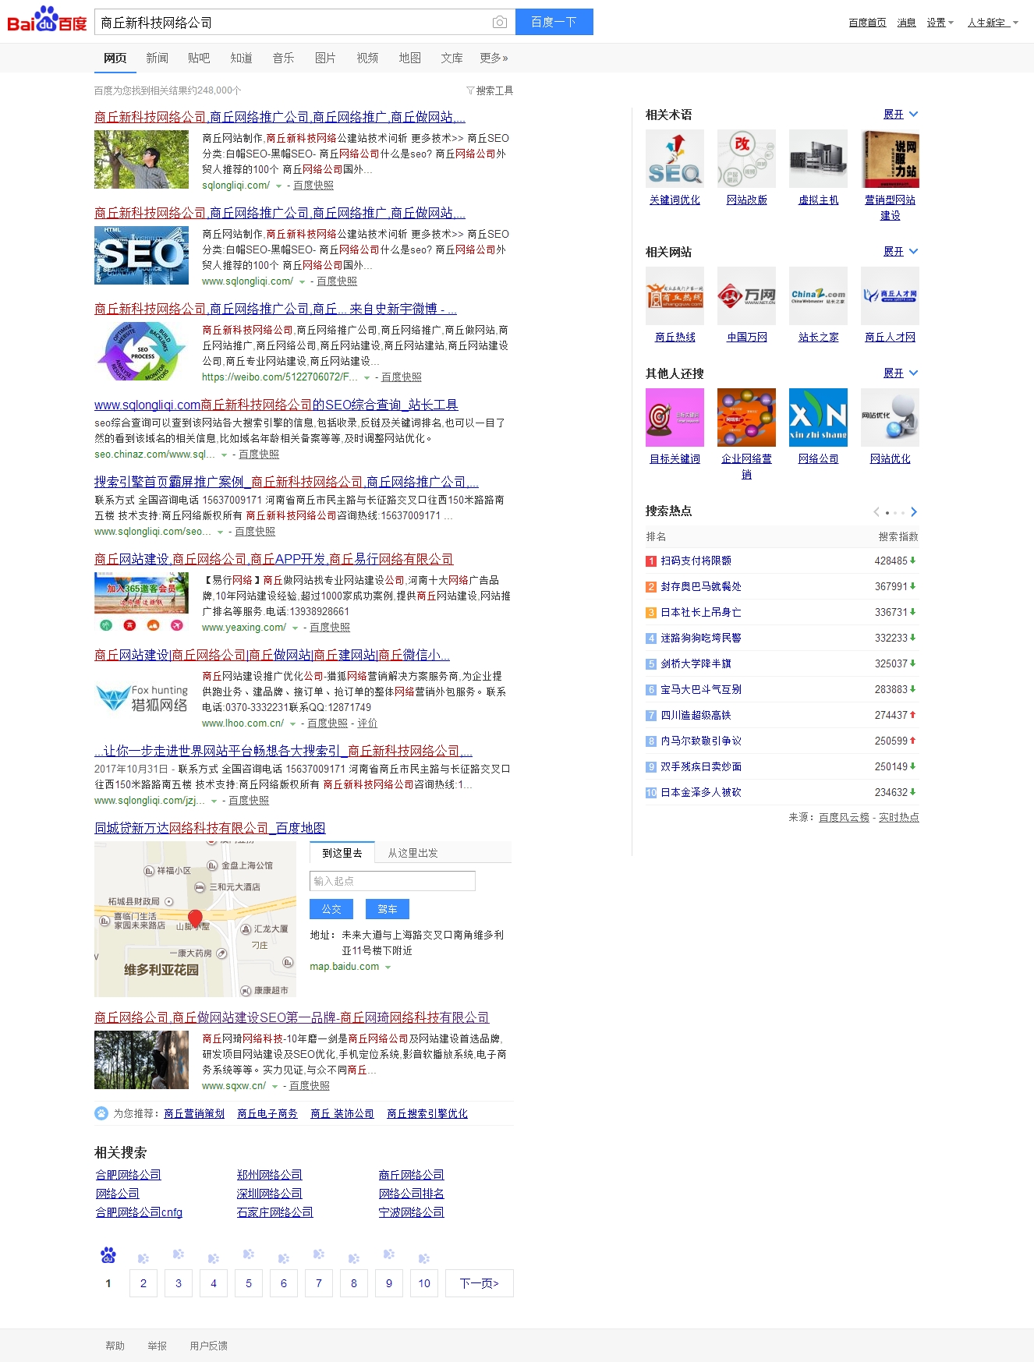Open 百度首页 link
Viewport: 1034px width, 1362px height.
tap(867, 23)
